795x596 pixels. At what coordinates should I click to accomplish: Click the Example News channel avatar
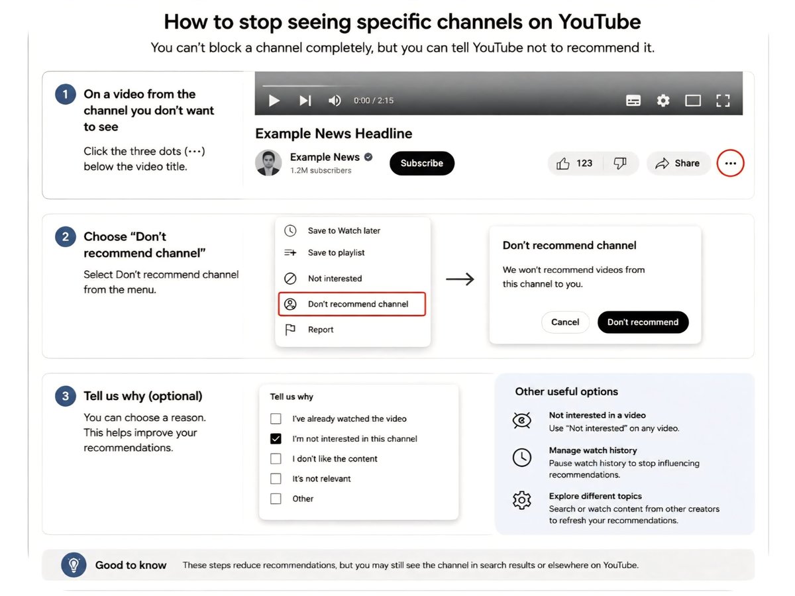268,163
